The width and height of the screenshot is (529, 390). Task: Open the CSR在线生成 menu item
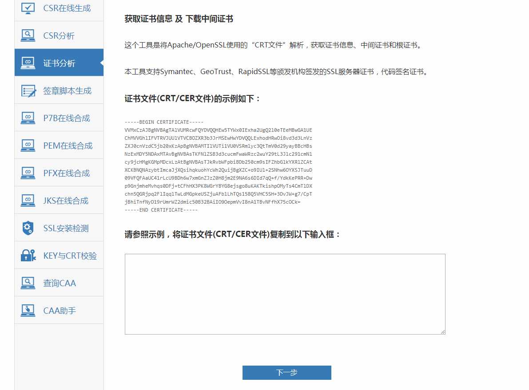[59, 8]
